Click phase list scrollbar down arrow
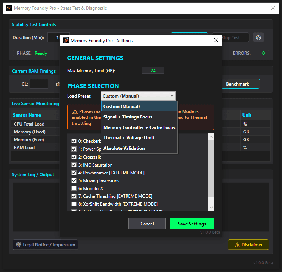Screen dimensions: 282x272 tap(211, 208)
